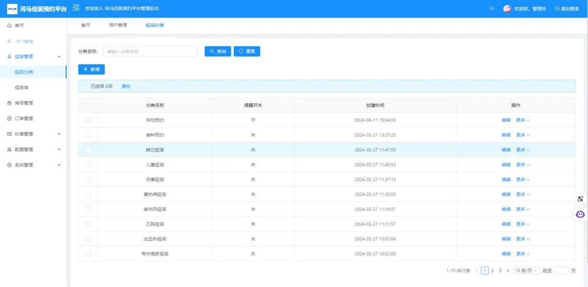The height and width of the screenshot is (287, 588).
Task: Click the administrator avatar image
Action: pyautogui.click(x=507, y=8)
